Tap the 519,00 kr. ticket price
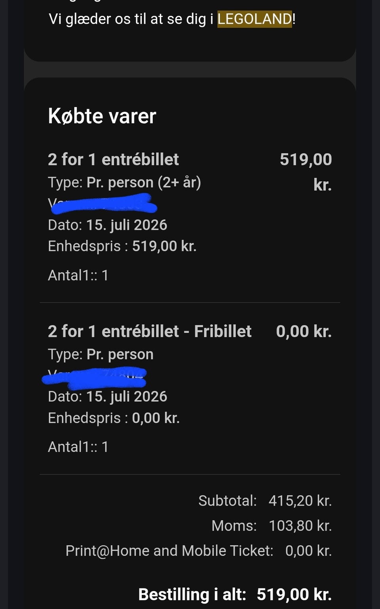The width and height of the screenshot is (380, 609). point(306,172)
